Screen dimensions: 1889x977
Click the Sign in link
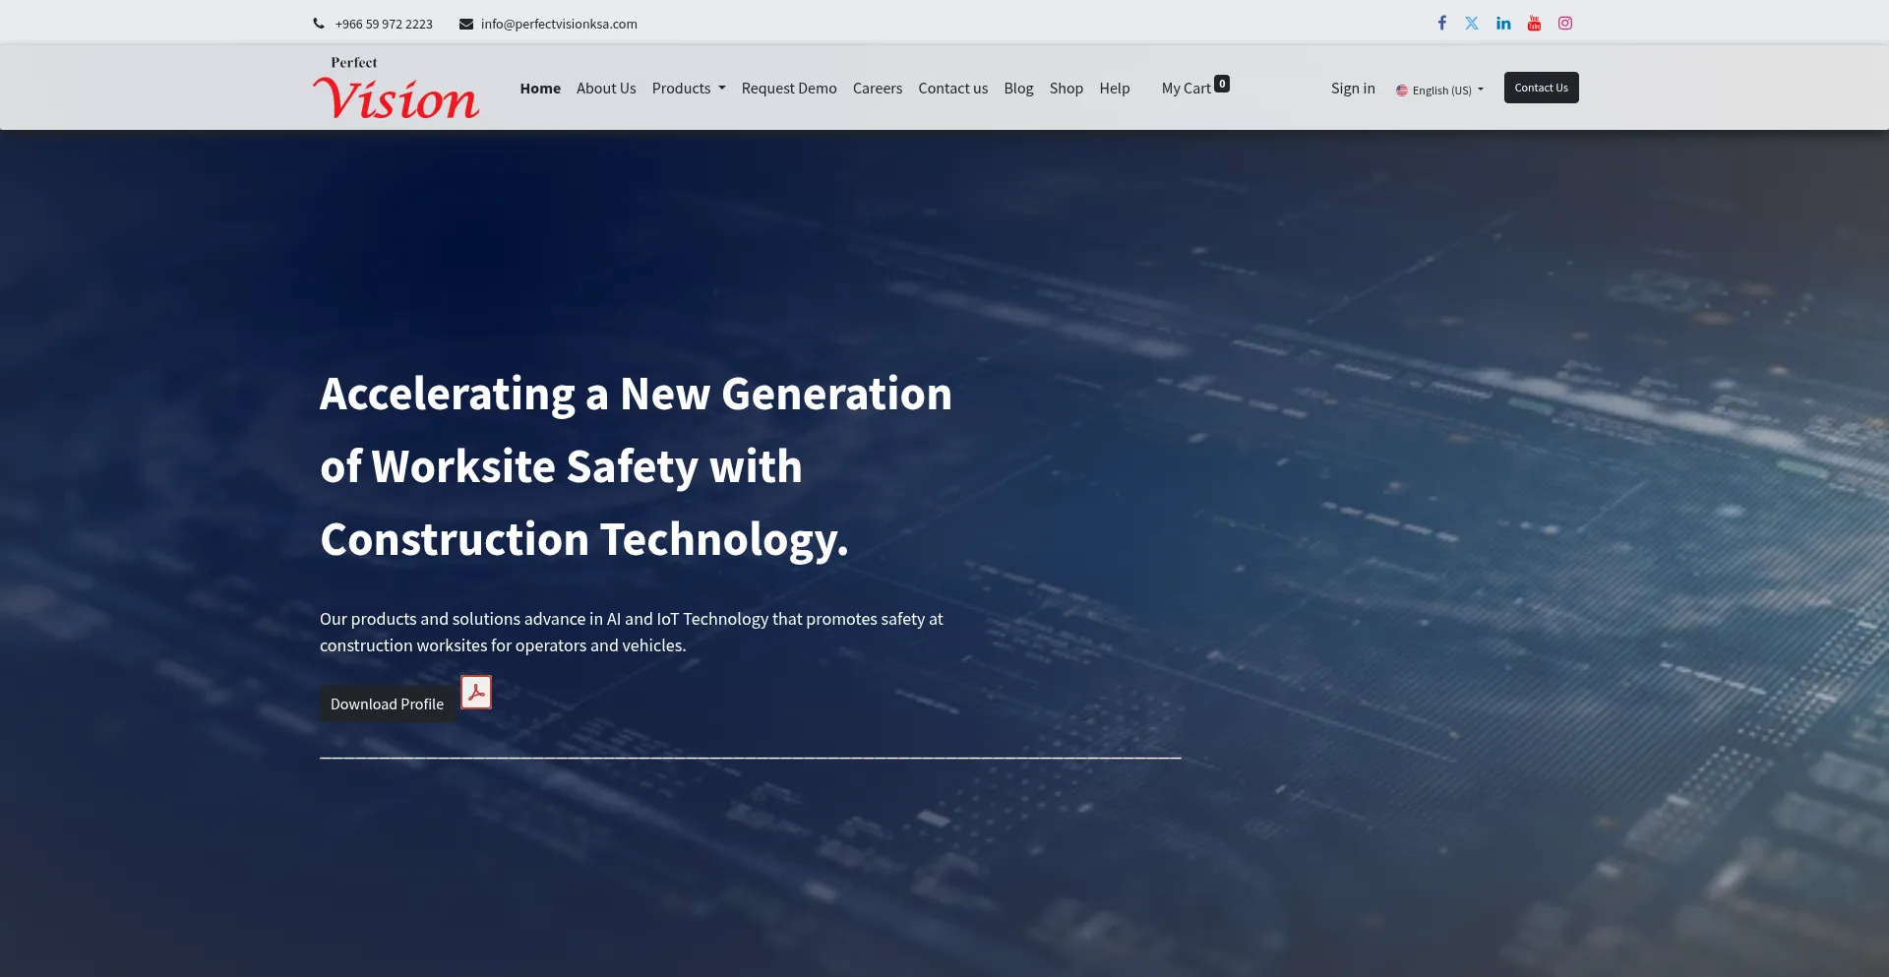1353,89
